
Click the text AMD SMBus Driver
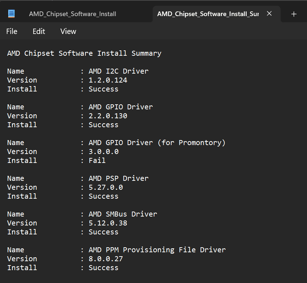click(123, 214)
